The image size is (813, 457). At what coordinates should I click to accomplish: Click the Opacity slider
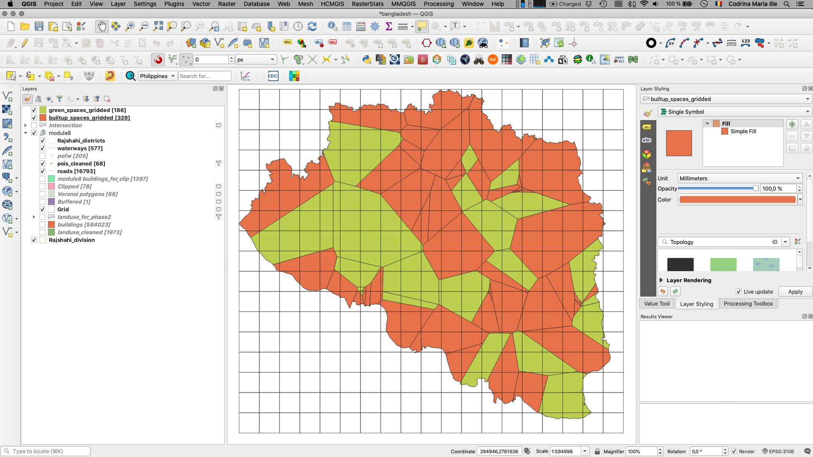tap(718, 189)
